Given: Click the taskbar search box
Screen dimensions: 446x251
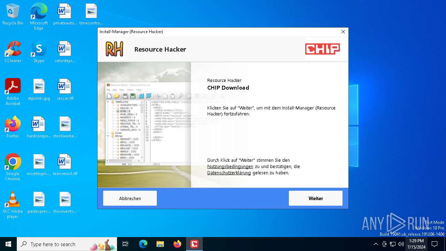Looking at the screenshot, I should point(67,244).
